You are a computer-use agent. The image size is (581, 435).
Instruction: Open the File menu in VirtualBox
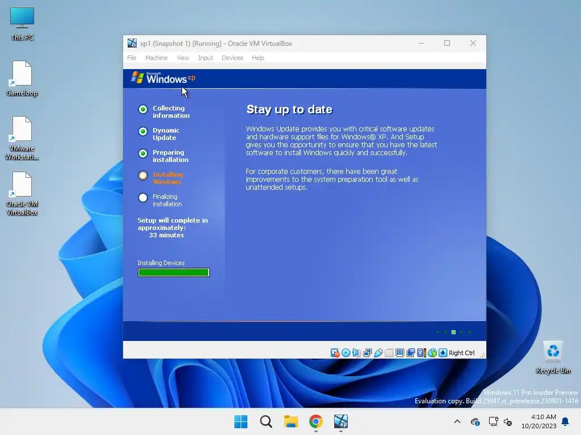coord(132,58)
